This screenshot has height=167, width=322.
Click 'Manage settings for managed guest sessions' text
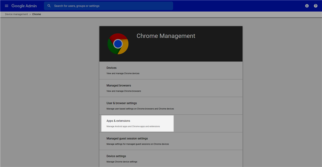click(x=138, y=144)
